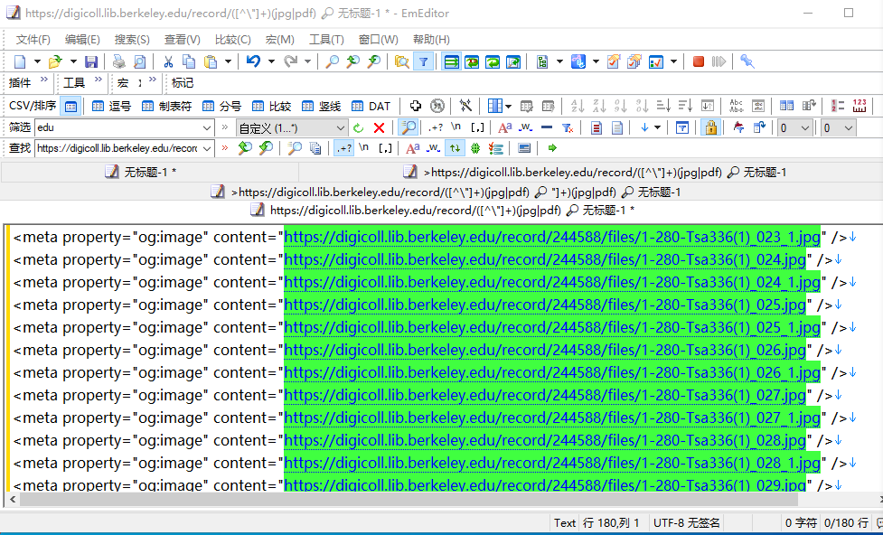The width and height of the screenshot is (883, 535).
Task: Click the Find in Files icon
Action: [x=401, y=61]
